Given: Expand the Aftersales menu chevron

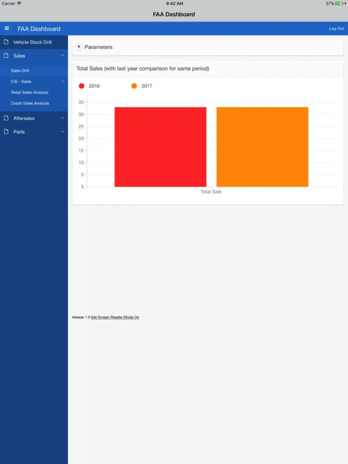Looking at the screenshot, I should tap(63, 118).
